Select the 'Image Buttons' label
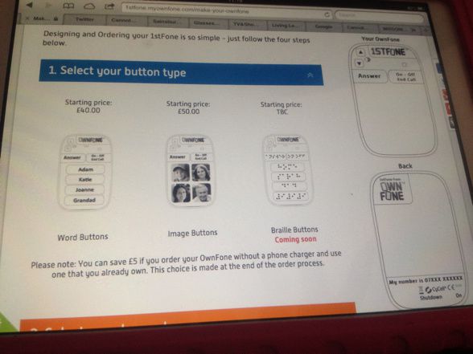This screenshot has height=354, width=473. [x=192, y=233]
